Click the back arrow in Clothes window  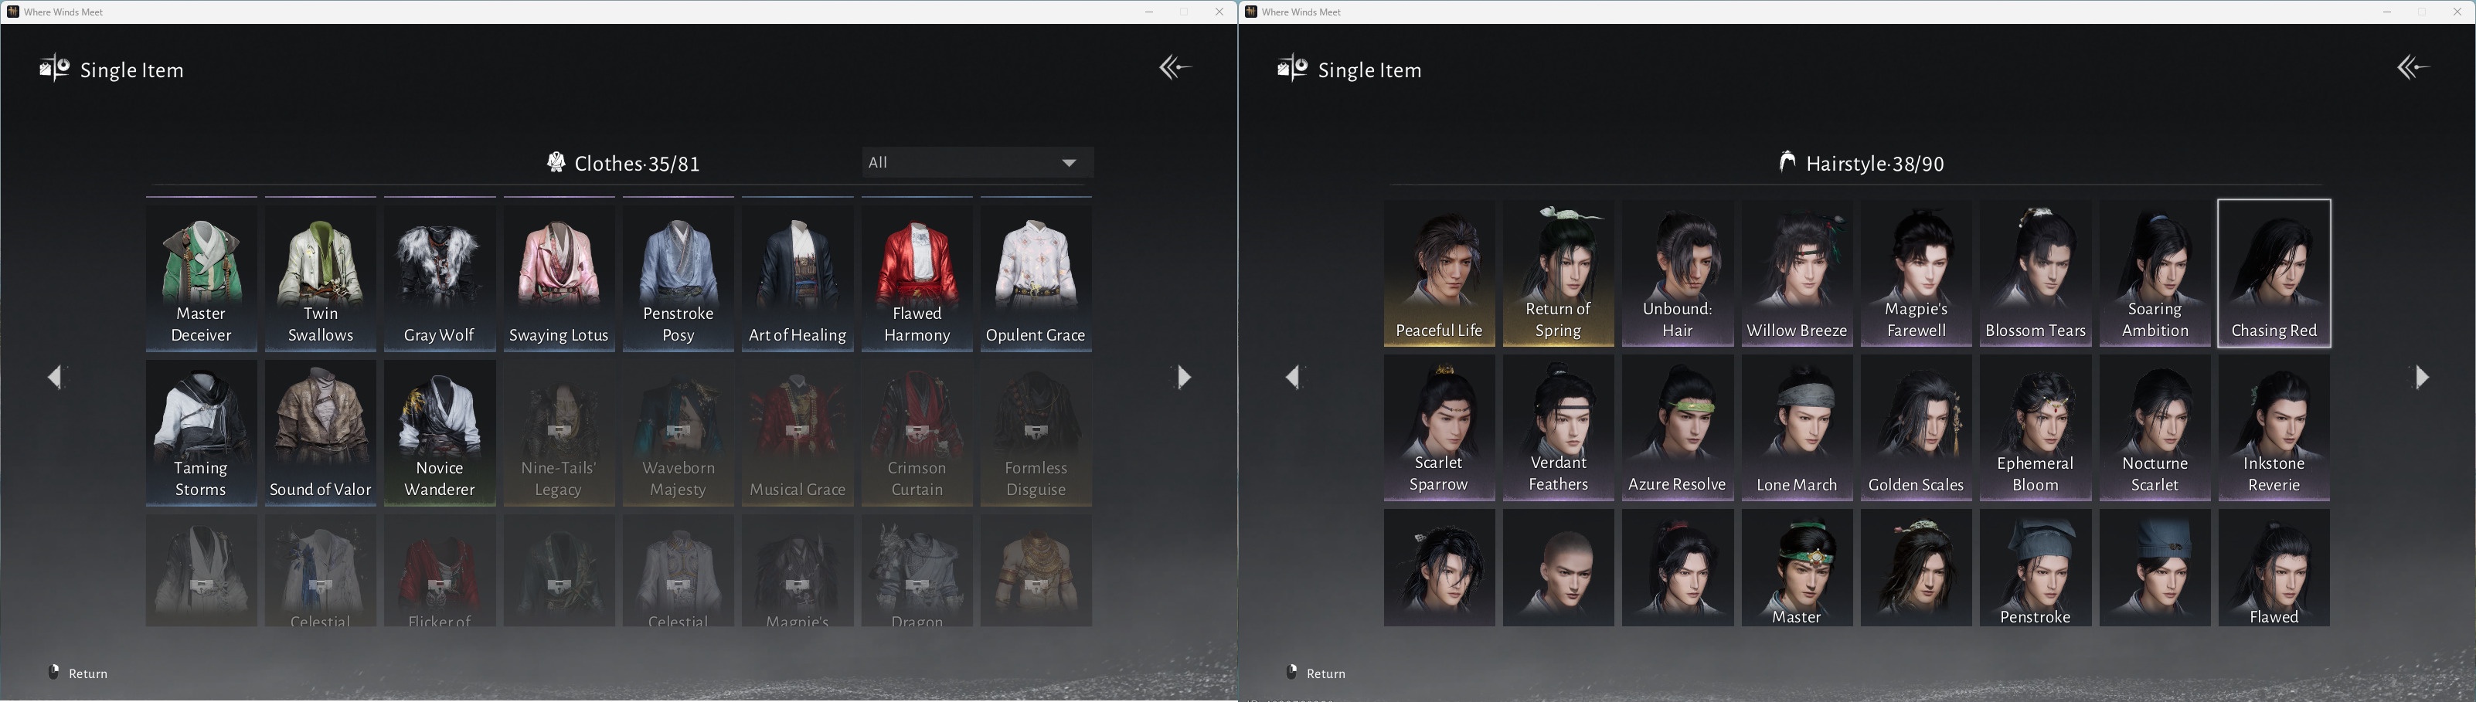[x=1175, y=67]
